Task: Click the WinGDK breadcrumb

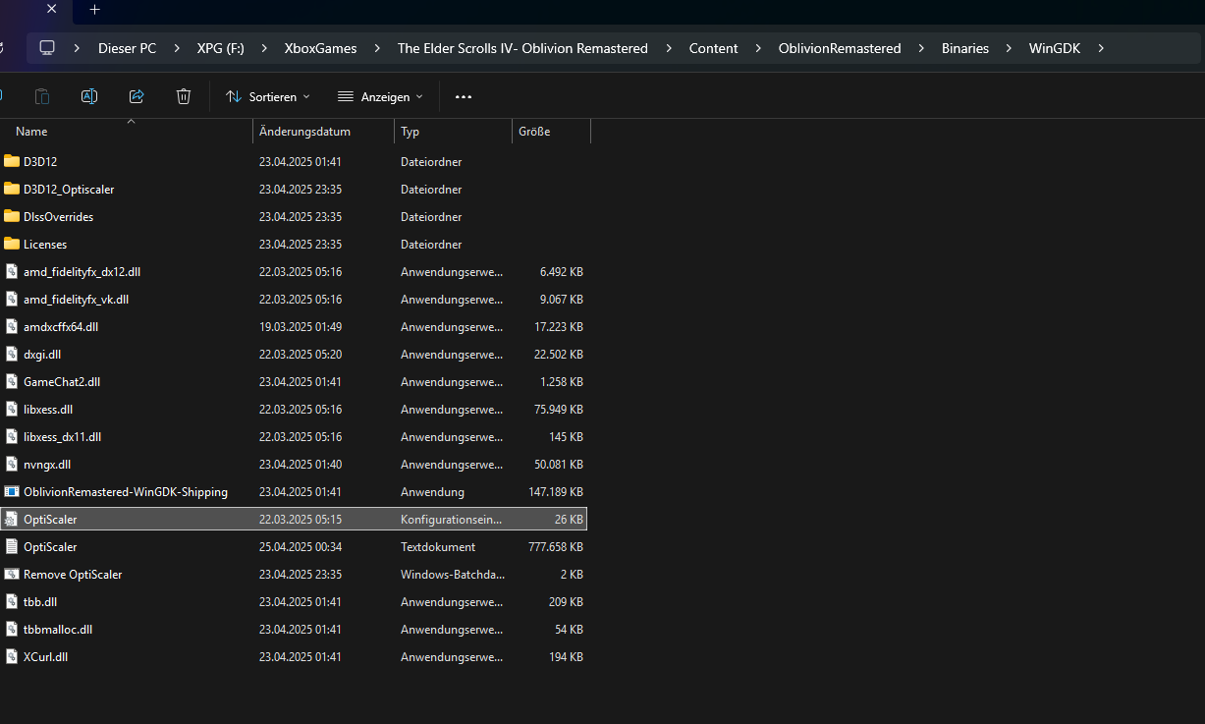Action: (1055, 48)
